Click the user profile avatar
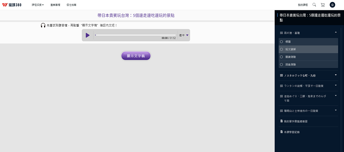344x152 pixels. pyautogui.click(x=332, y=5)
